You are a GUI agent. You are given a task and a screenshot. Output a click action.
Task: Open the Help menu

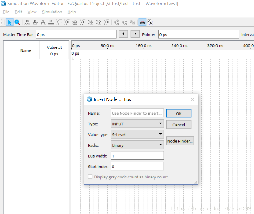(72, 12)
